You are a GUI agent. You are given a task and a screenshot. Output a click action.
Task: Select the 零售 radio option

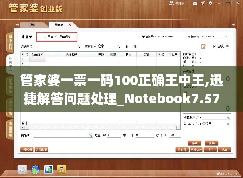pos(45,37)
